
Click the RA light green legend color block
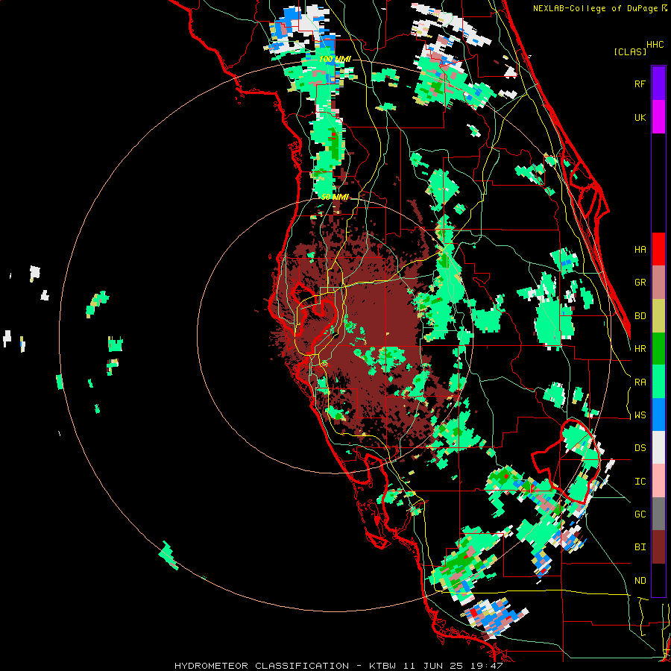[658, 382]
